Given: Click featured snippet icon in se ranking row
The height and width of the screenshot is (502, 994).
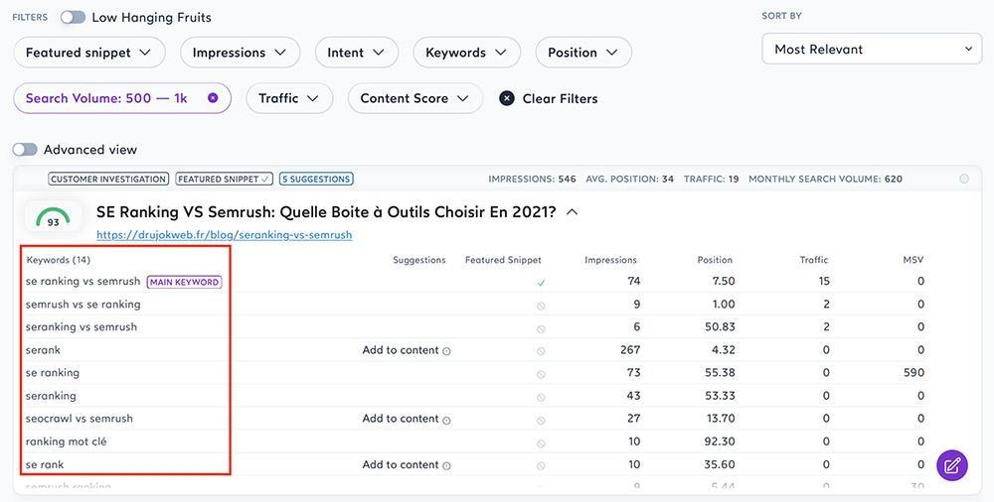Looking at the screenshot, I should tap(541, 374).
